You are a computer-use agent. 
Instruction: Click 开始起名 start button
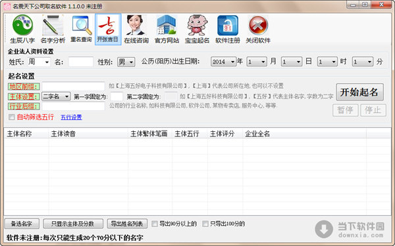click(x=359, y=92)
